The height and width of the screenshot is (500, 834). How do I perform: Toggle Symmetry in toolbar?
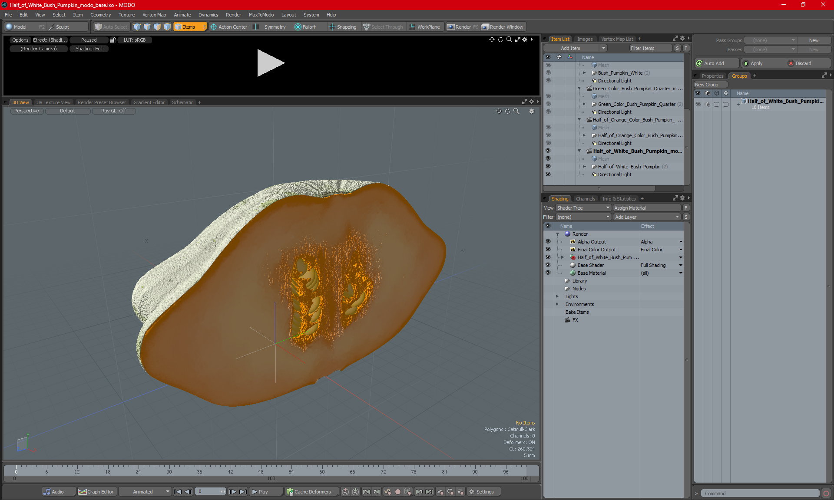pyautogui.click(x=270, y=27)
